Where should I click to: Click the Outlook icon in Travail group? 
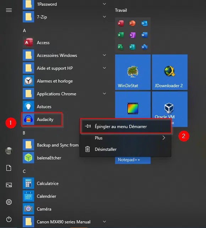click(144, 23)
